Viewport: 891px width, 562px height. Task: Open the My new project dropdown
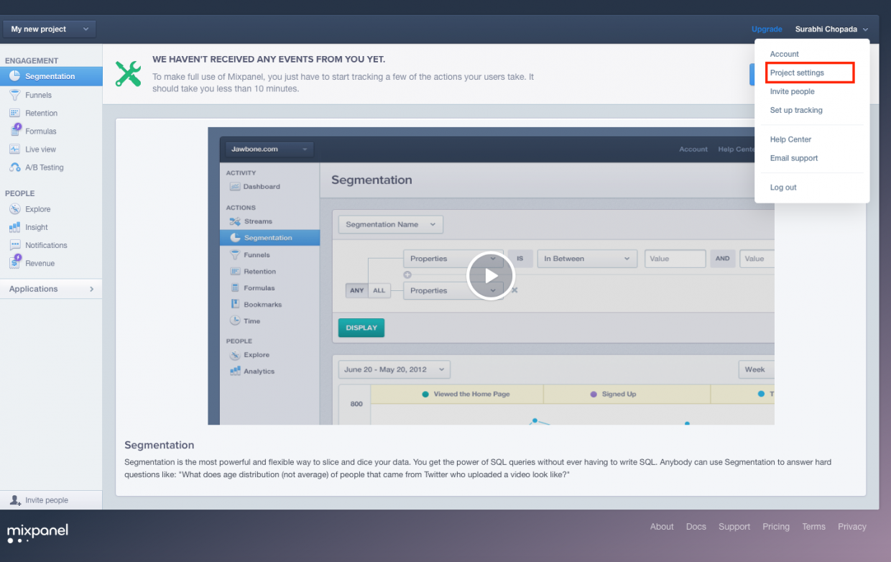coord(48,29)
